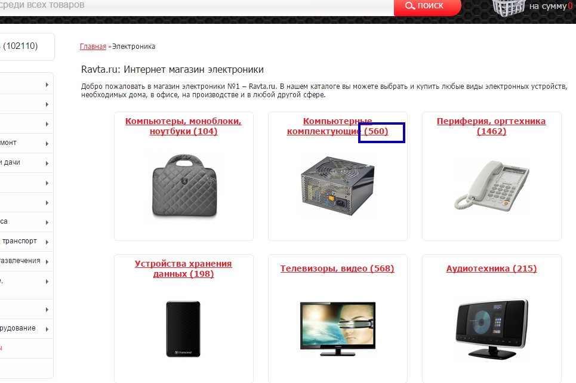Screen dimensions: 576x383
Task: Click the power supply unit image
Action: click(337, 186)
